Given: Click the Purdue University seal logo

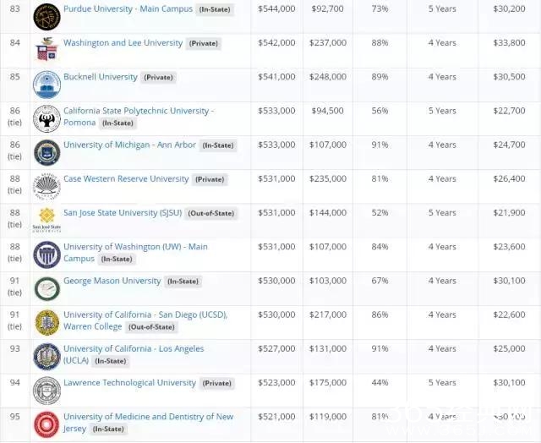Looking at the screenshot, I should click(x=46, y=16).
